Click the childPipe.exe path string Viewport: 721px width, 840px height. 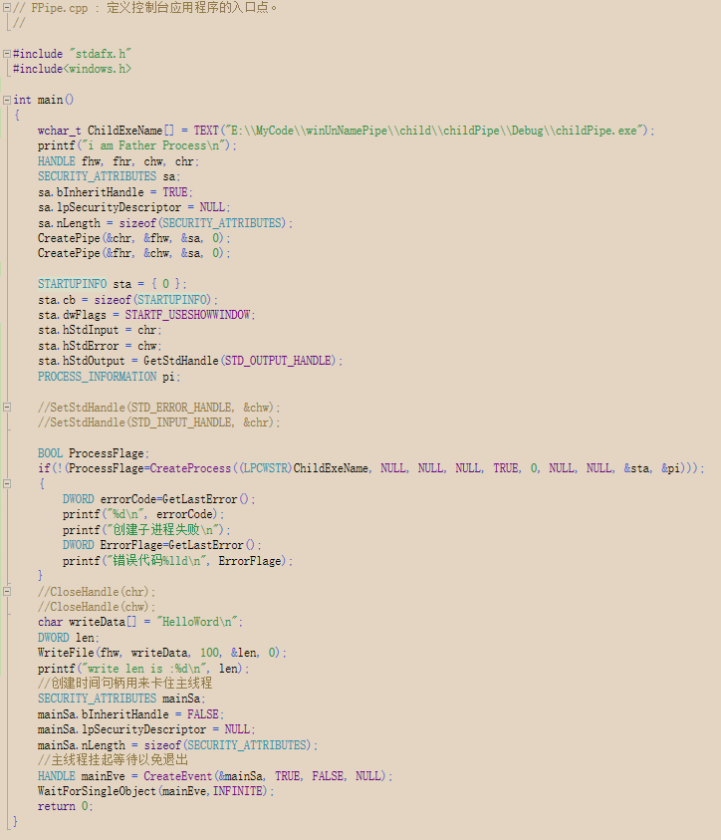click(x=433, y=131)
